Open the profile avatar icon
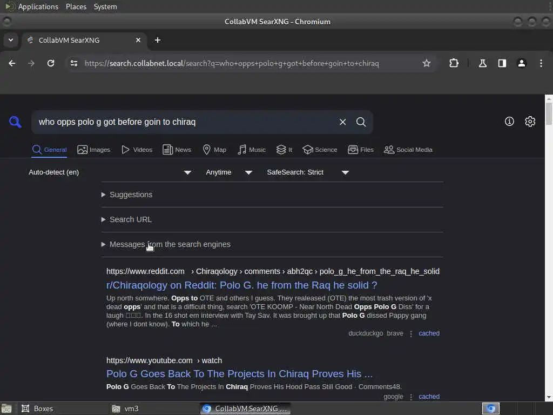553x415 pixels. 522,63
